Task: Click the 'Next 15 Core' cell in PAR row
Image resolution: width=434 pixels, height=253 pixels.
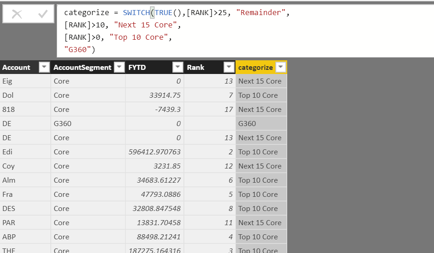Action: [x=261, y=222]
